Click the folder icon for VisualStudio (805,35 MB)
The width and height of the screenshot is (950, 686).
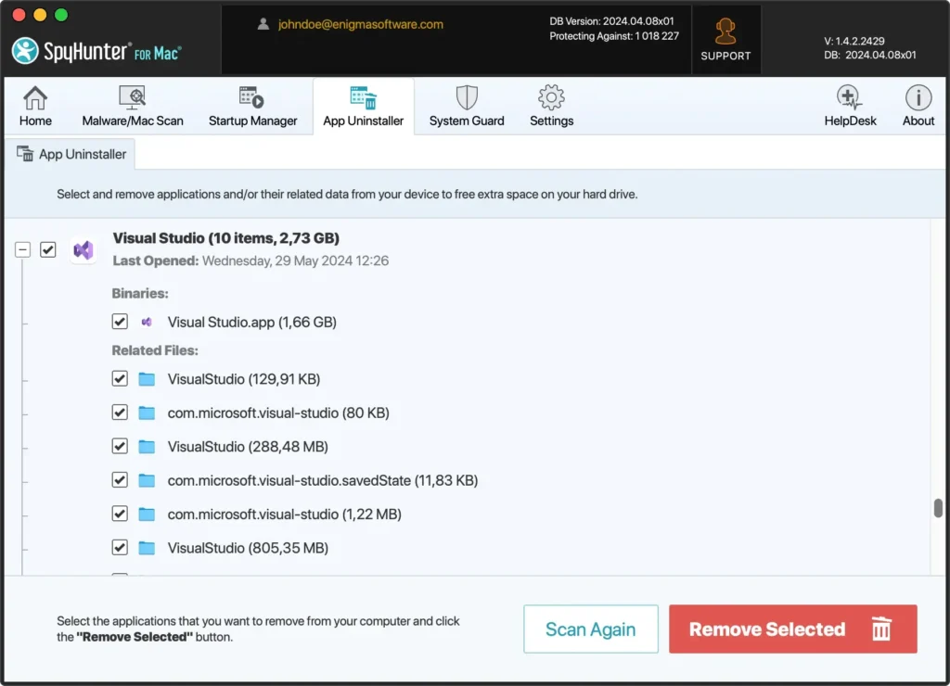pos(147,549)
